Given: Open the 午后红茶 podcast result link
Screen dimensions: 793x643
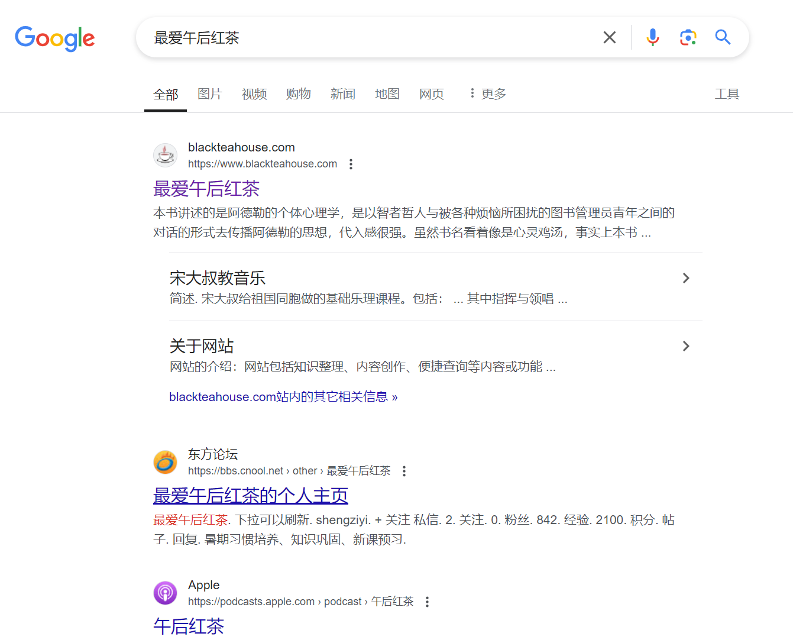Looking at the screenshot, I should click(x=189, y=626).
